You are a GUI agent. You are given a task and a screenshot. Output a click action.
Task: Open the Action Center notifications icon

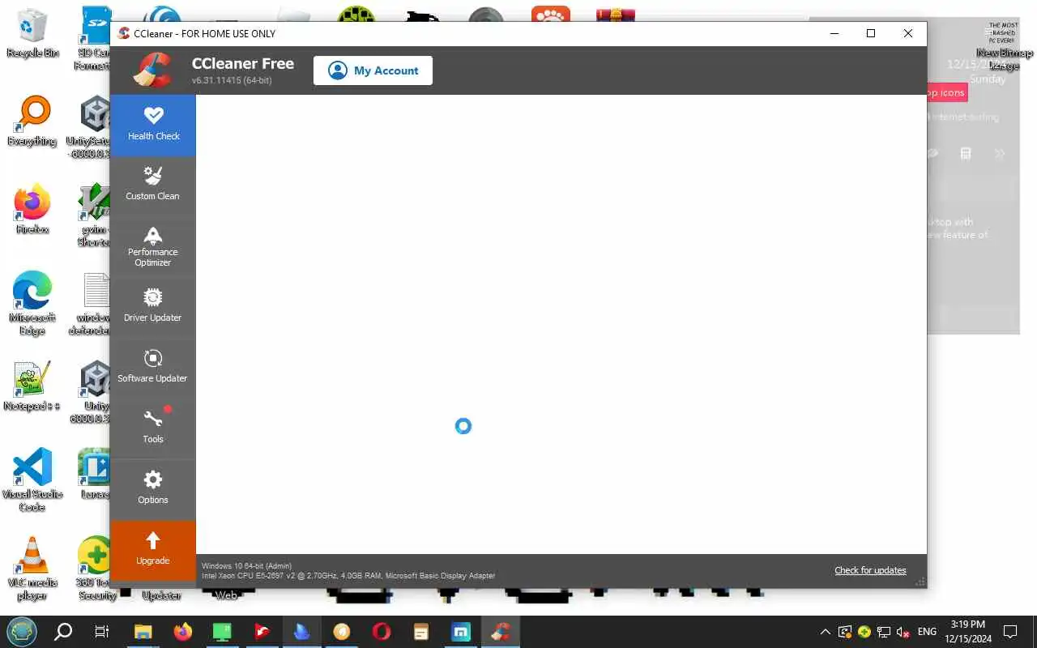[x=1010, y=632]
